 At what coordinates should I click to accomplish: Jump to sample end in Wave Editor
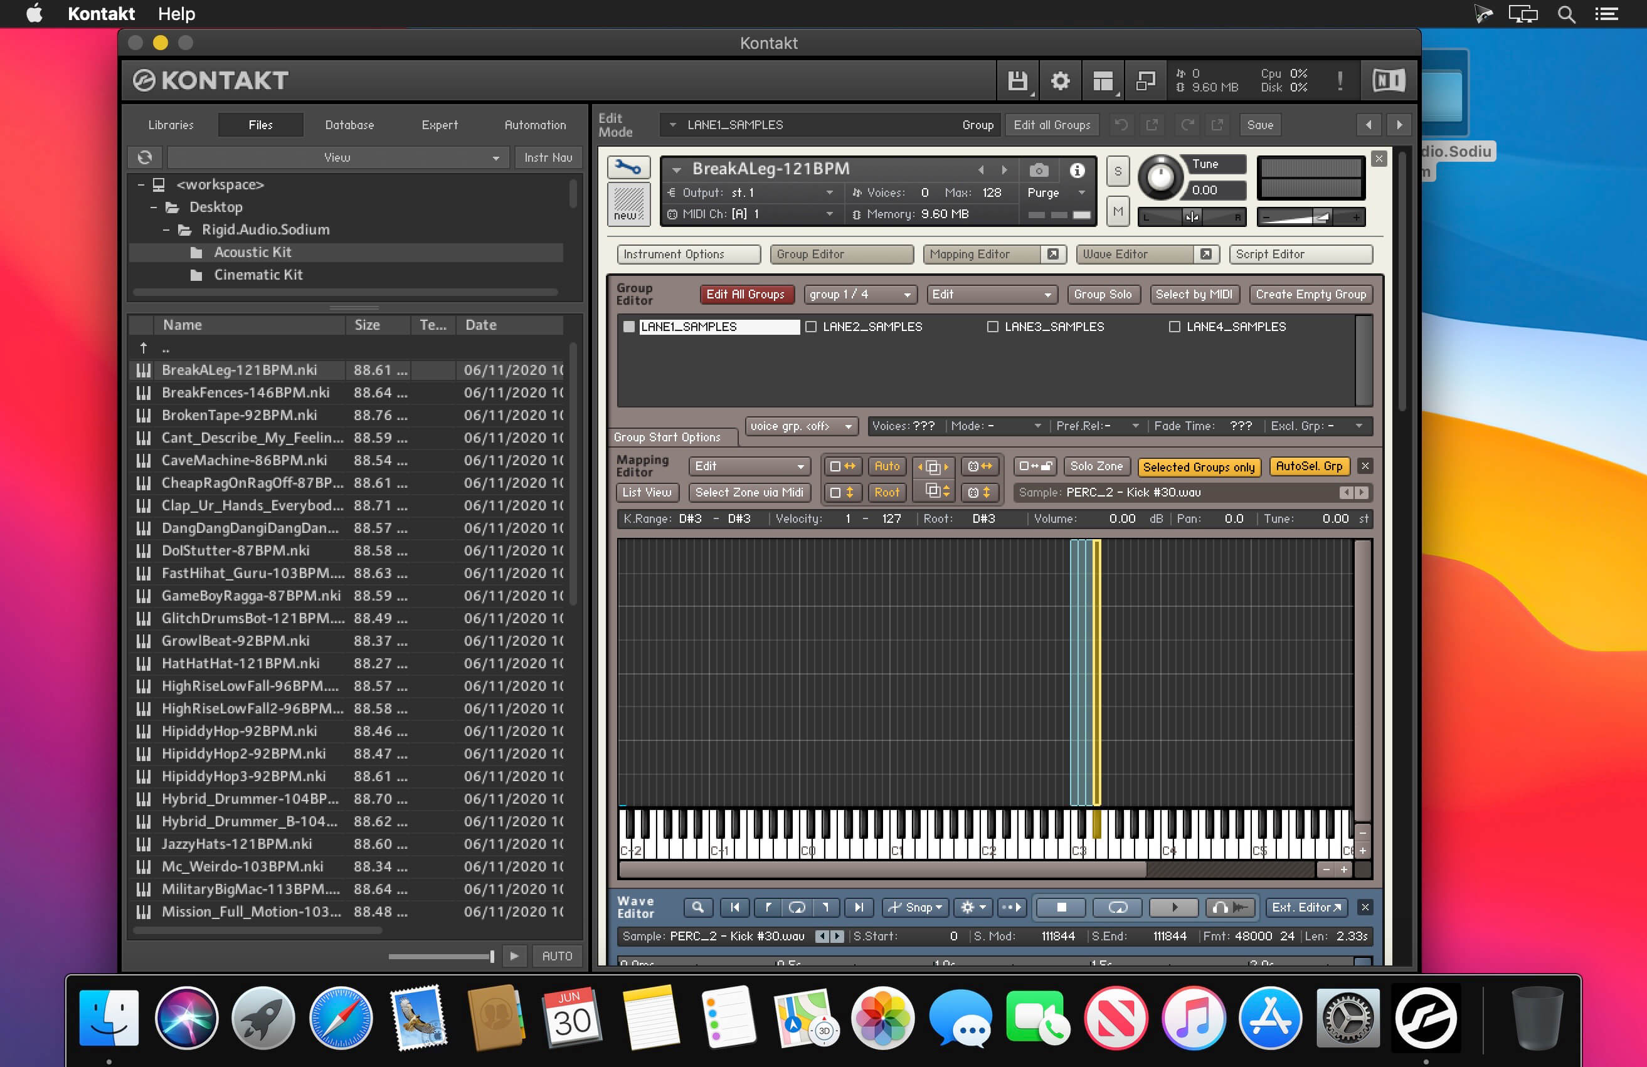859,907
